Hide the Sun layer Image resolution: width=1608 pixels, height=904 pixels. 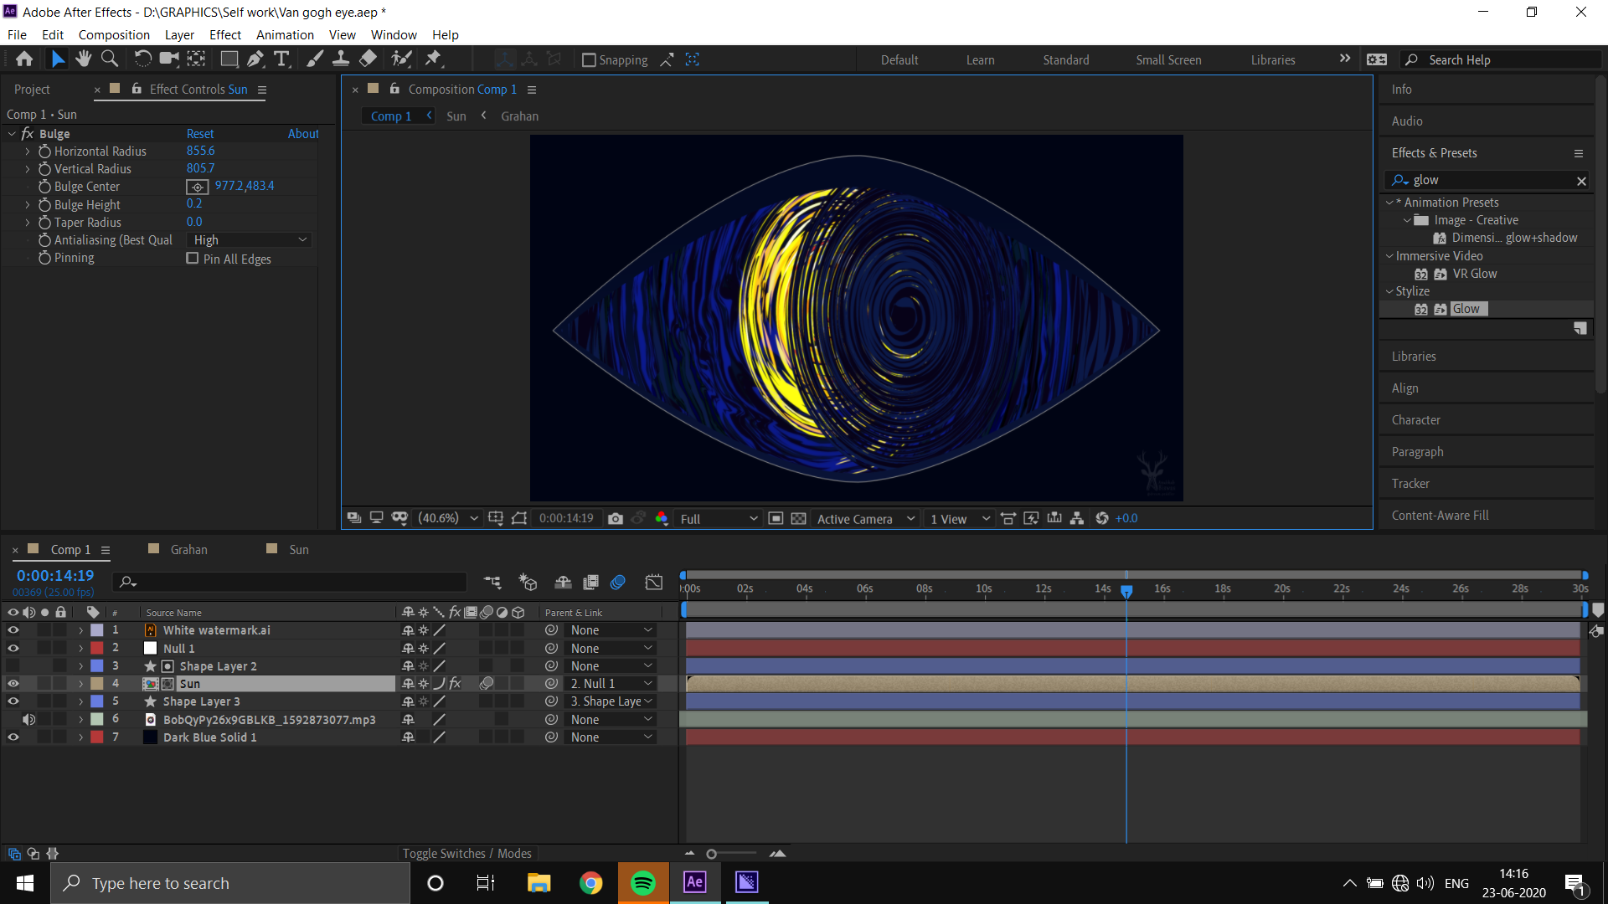pyautogui.click(x=13, y=684)
